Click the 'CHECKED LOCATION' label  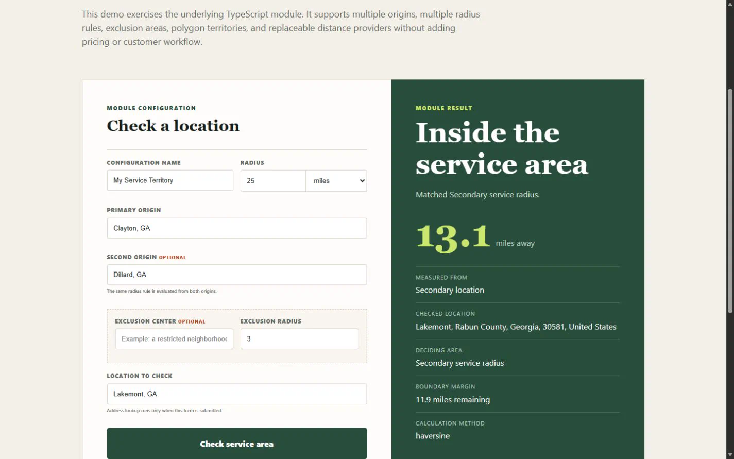pyautogui.click(x=445, y=314)
